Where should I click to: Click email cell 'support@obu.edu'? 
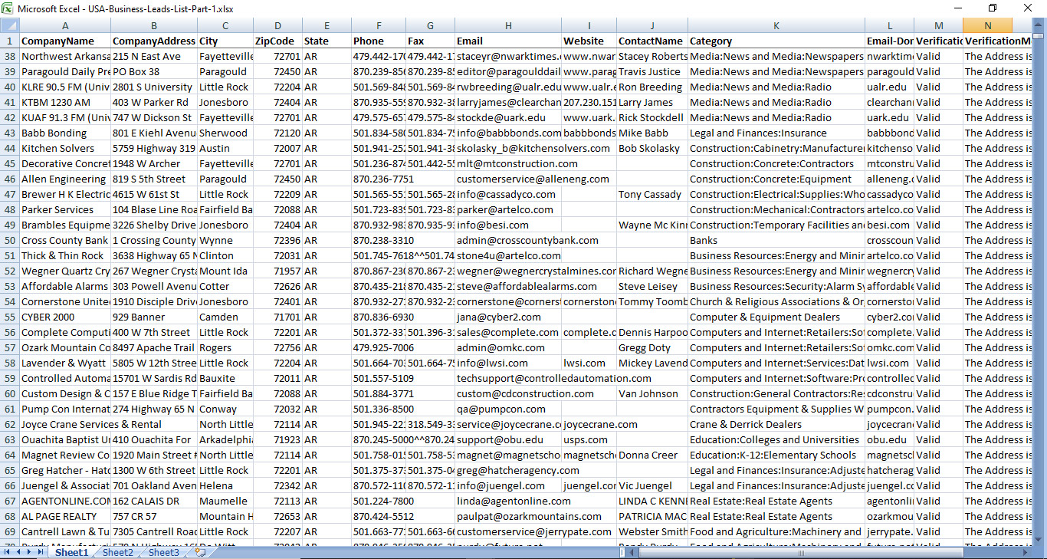pos(508,439)
